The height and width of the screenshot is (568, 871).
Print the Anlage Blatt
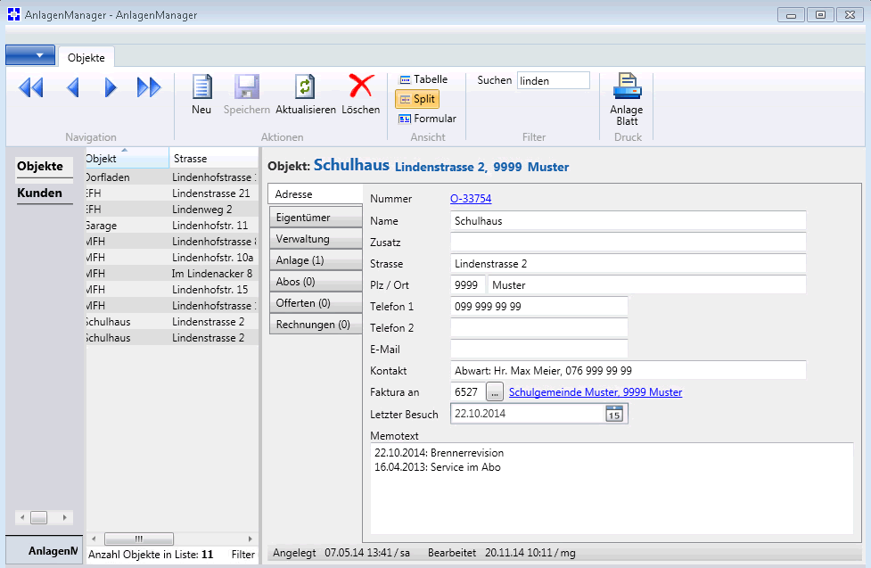pyautogui.click(x=627, y=100)
